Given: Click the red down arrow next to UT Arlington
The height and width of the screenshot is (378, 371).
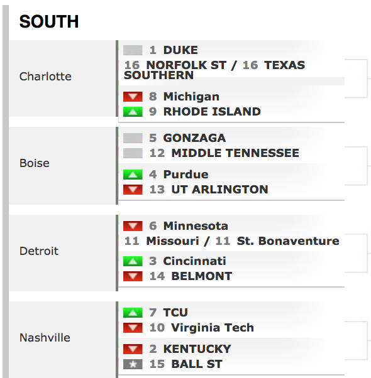Looking at the screenshot, I should pyautogui.click(x=133, y=190).
